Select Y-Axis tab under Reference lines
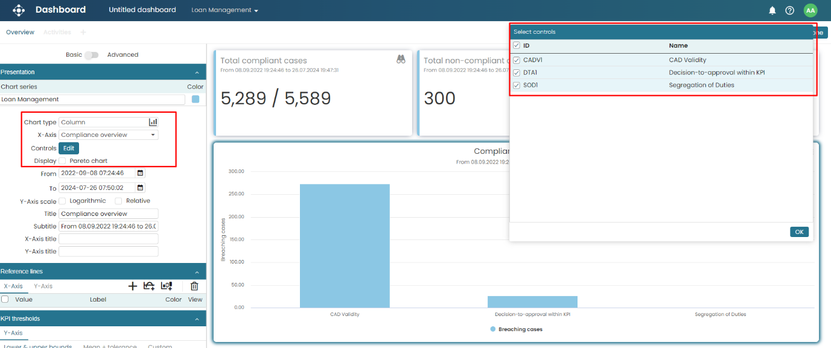The width and height of the screenshot is (831, 348). [43, 286]
